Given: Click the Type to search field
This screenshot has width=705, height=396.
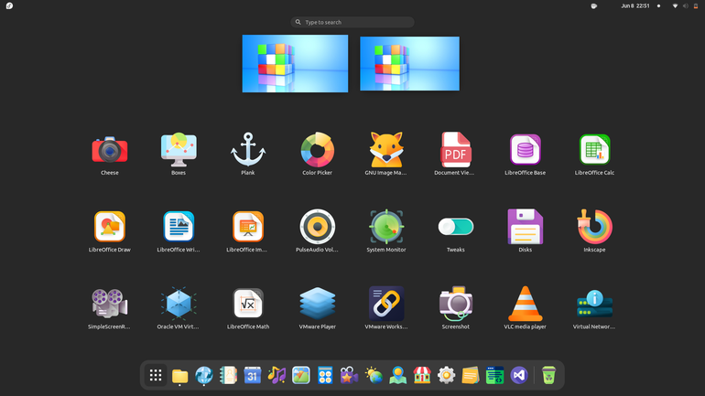Looking at the screenshot, I should [x=352, y=22].
